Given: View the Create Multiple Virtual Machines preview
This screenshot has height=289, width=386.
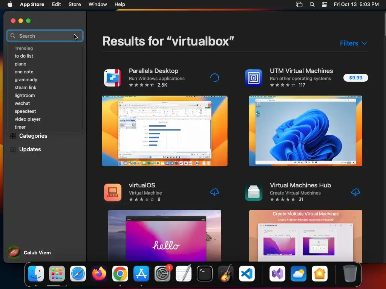Looking at the screenshot, I should click(x=305, y=236).
